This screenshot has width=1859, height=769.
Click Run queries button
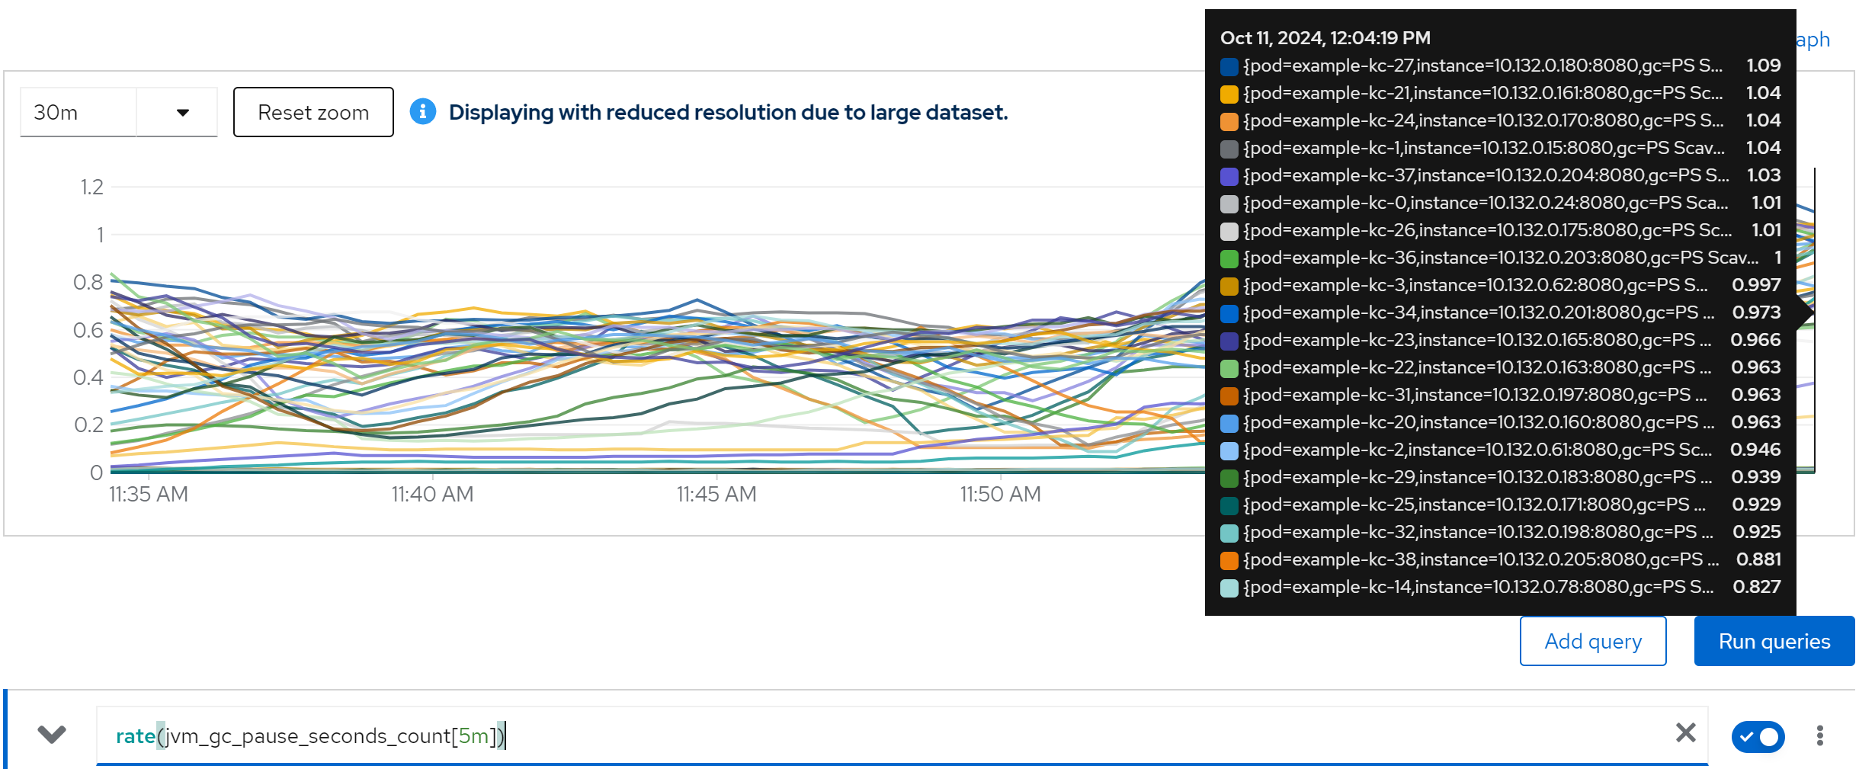pyautogui.click(x=1774, y=642)
